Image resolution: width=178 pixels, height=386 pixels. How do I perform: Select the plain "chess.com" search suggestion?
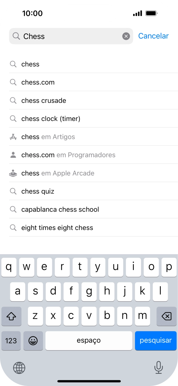tap(38, 82)
